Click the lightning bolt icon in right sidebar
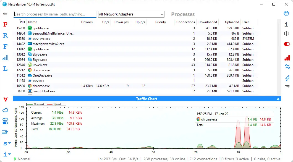The height and width of the screenshot is (162, 293). (287, 78)
